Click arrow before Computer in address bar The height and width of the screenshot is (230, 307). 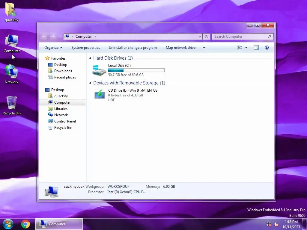[x=72, y=37]
